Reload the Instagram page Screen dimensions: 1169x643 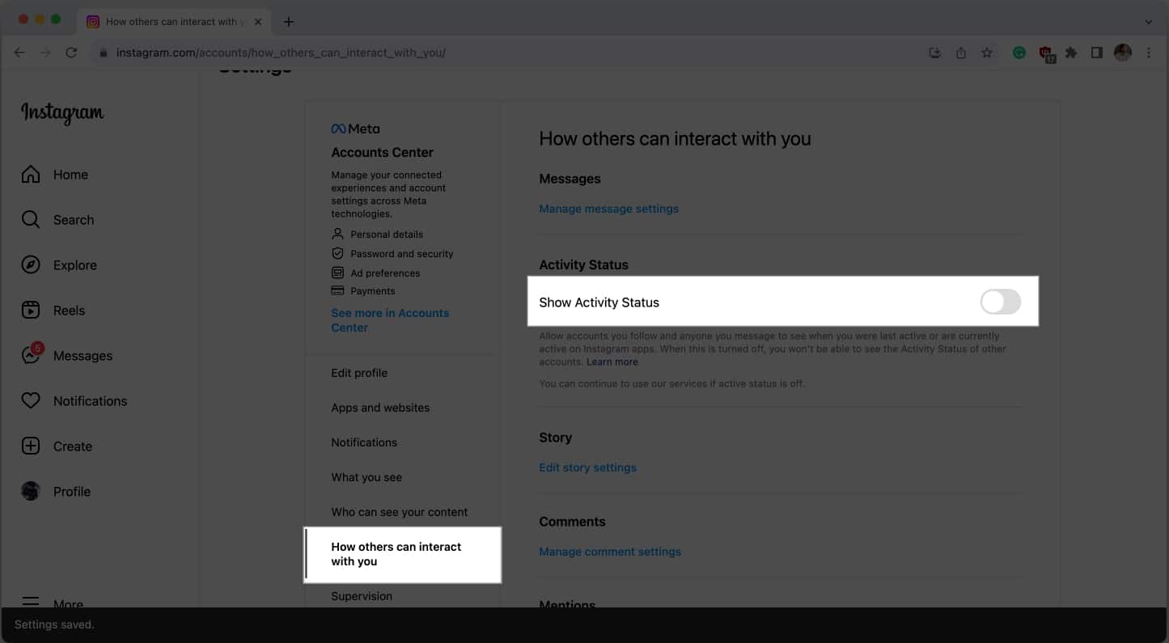click(71, 53)
